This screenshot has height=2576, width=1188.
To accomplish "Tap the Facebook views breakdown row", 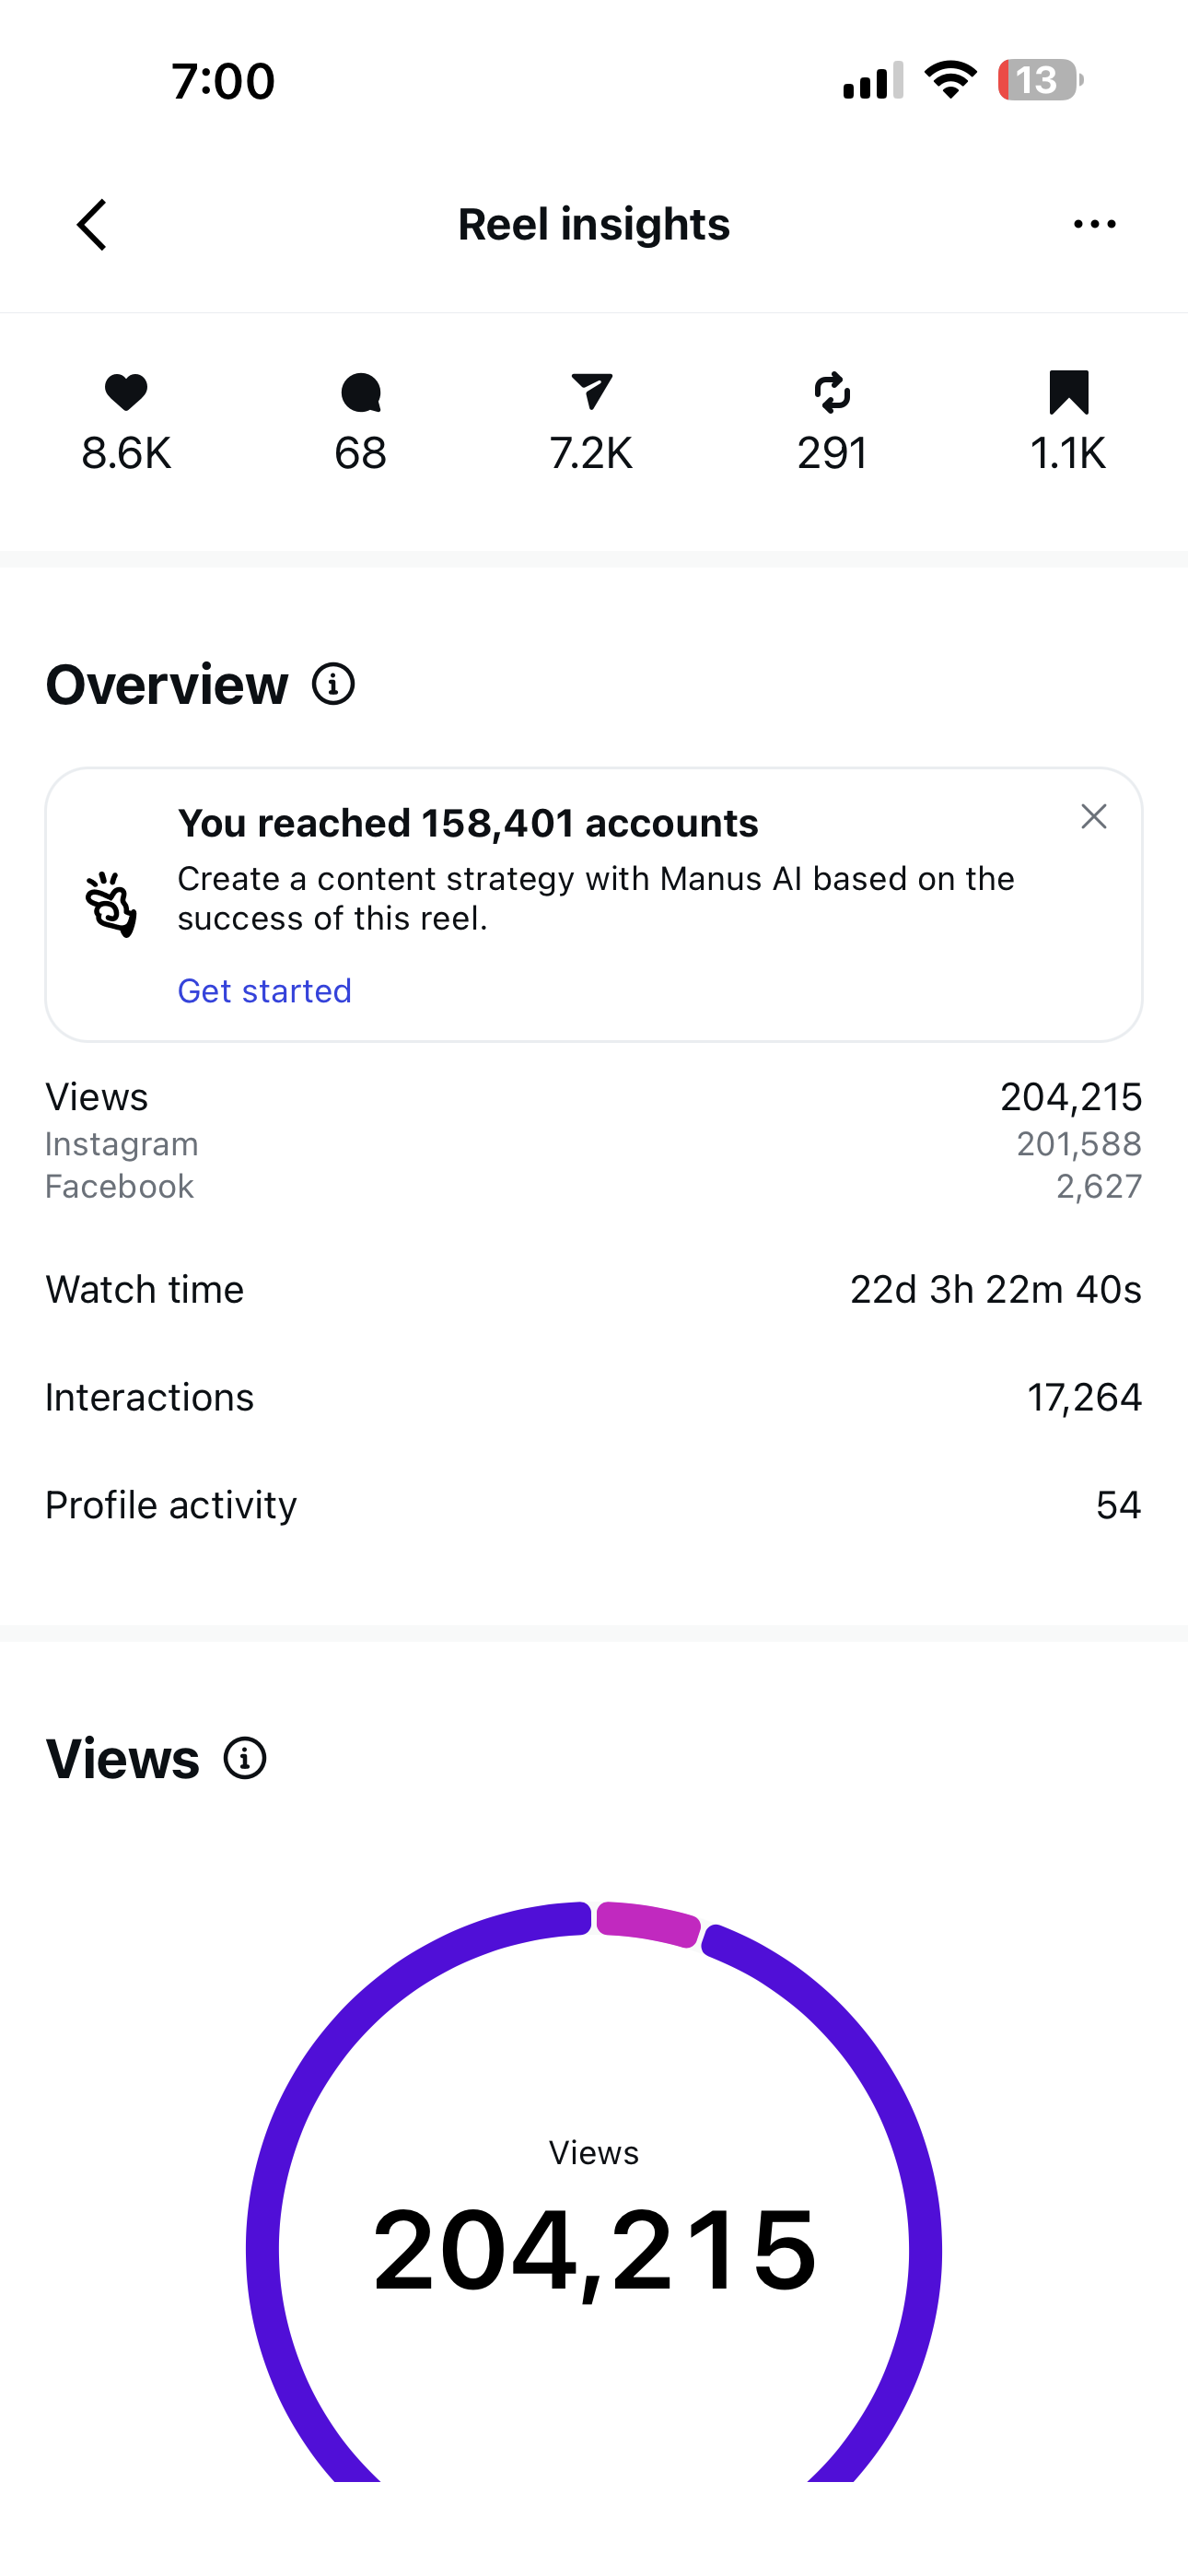I will (594, 1187).
